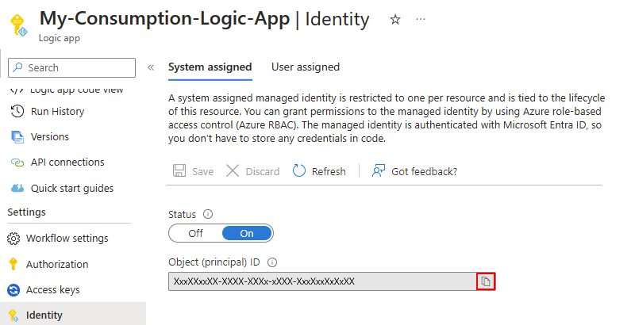Set Status toggle to Off
The image size is (635, 325).
tap(195, 233)
